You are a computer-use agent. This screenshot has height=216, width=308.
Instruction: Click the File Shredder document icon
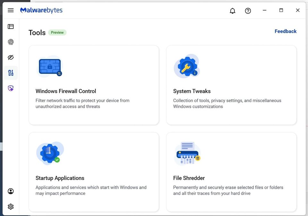187,153
